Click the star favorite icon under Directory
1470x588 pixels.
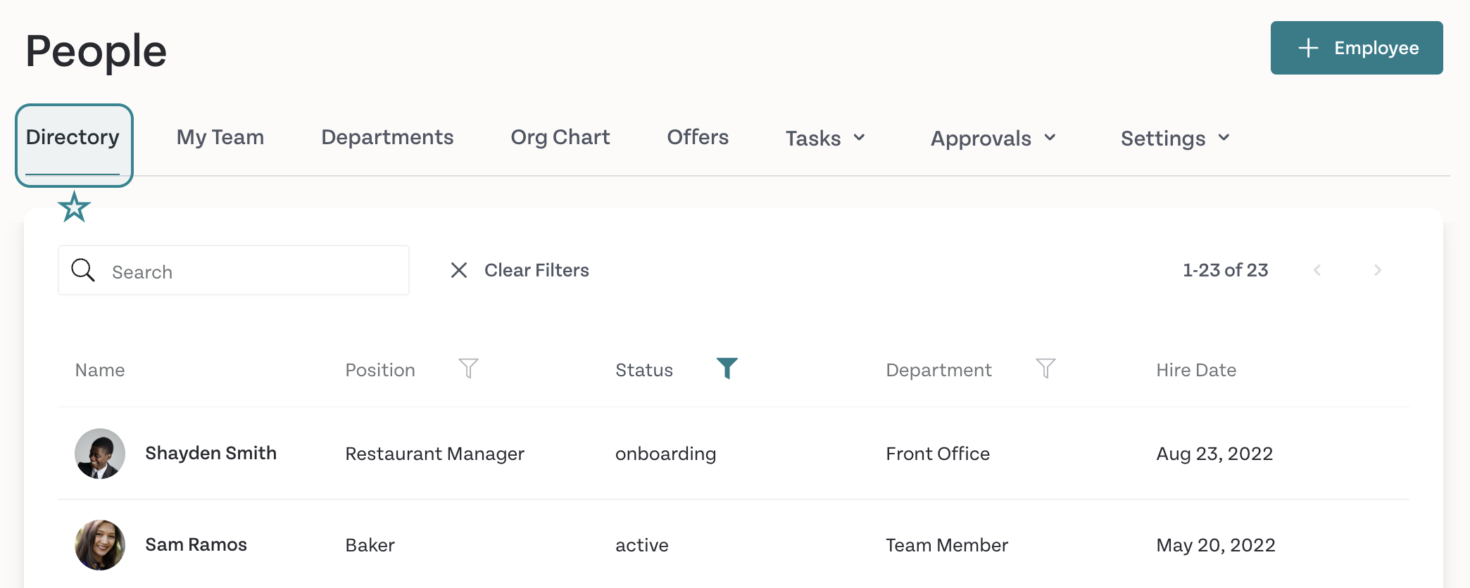pyautogui.click(x=74, y=207)
